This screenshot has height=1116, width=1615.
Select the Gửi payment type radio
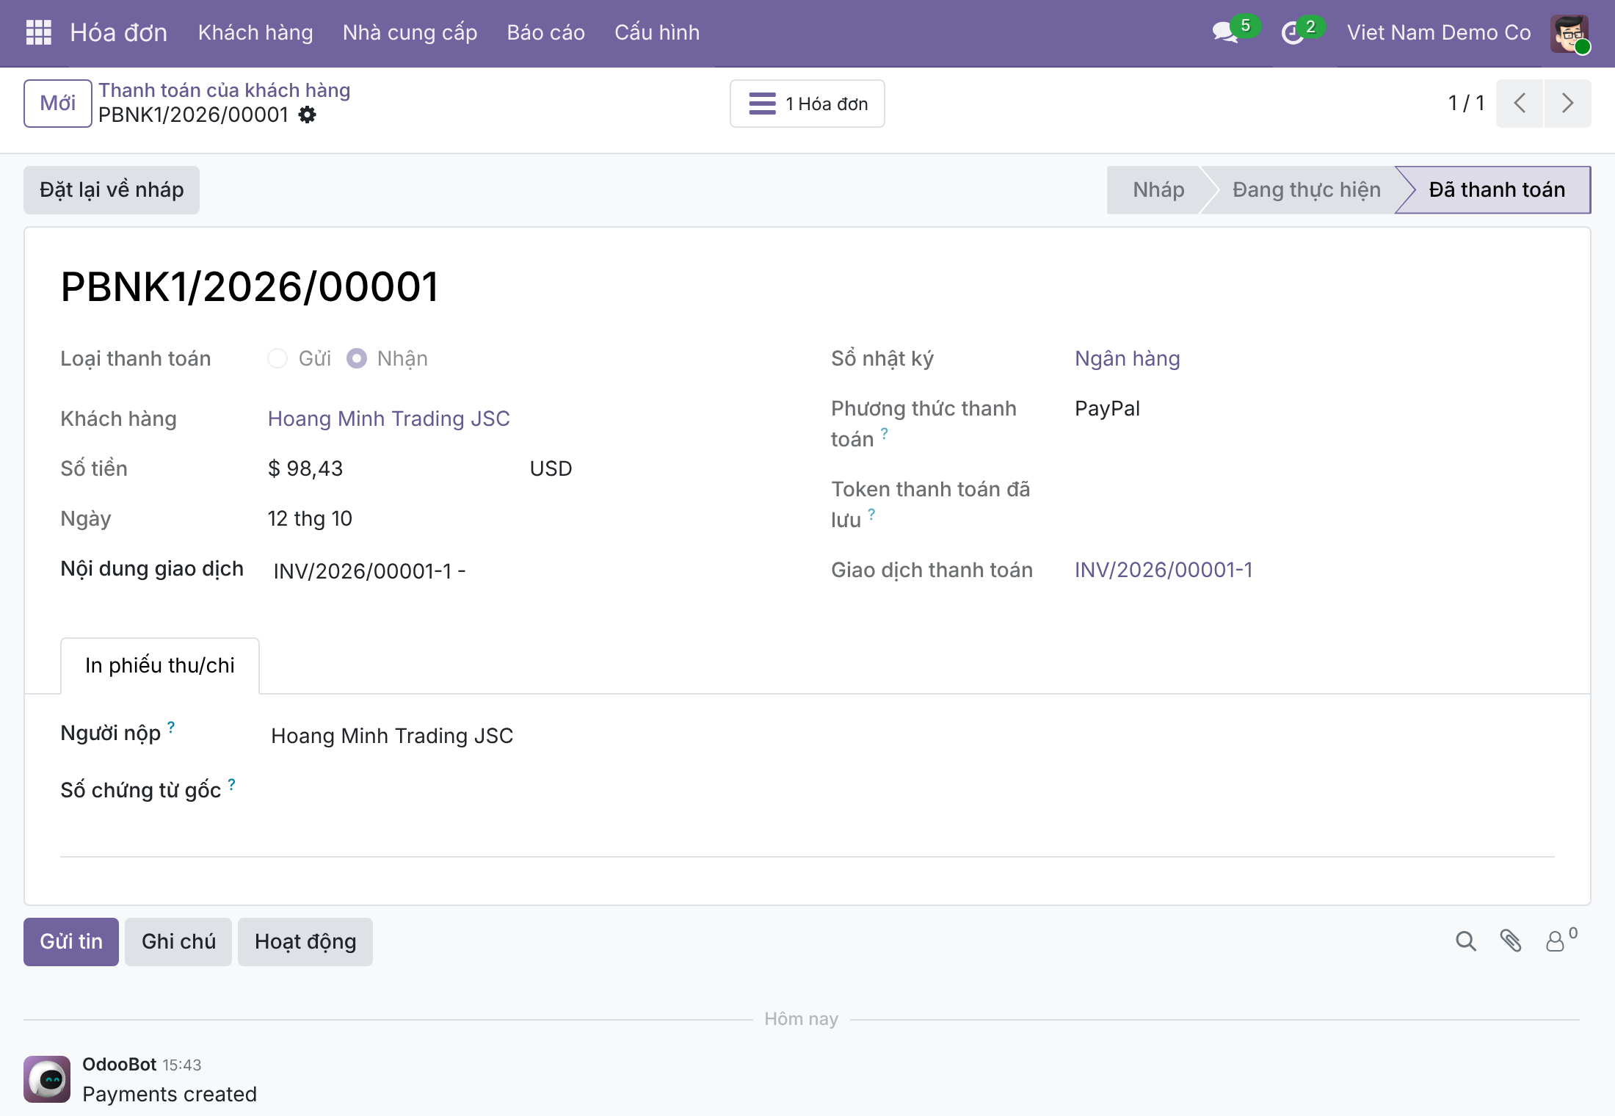point(277,358)
